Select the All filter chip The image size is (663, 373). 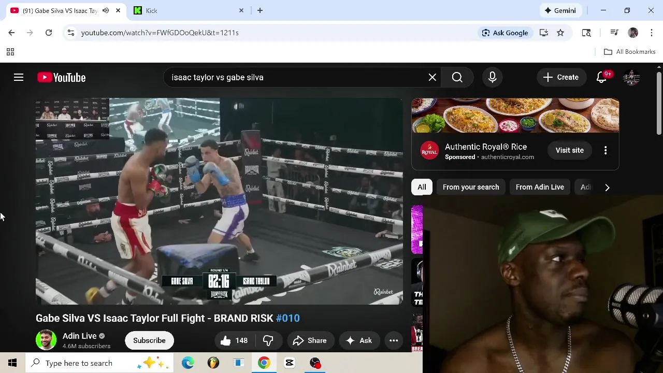[422, 187]
